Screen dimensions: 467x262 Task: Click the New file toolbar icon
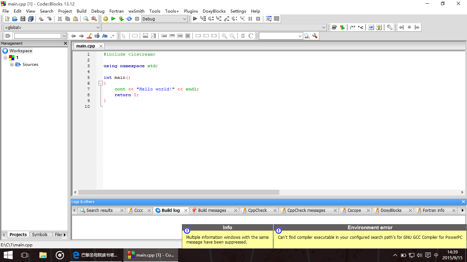7,19
